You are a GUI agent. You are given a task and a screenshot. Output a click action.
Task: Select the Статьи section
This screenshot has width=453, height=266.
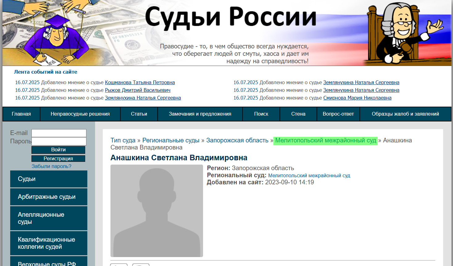[139, 114]
